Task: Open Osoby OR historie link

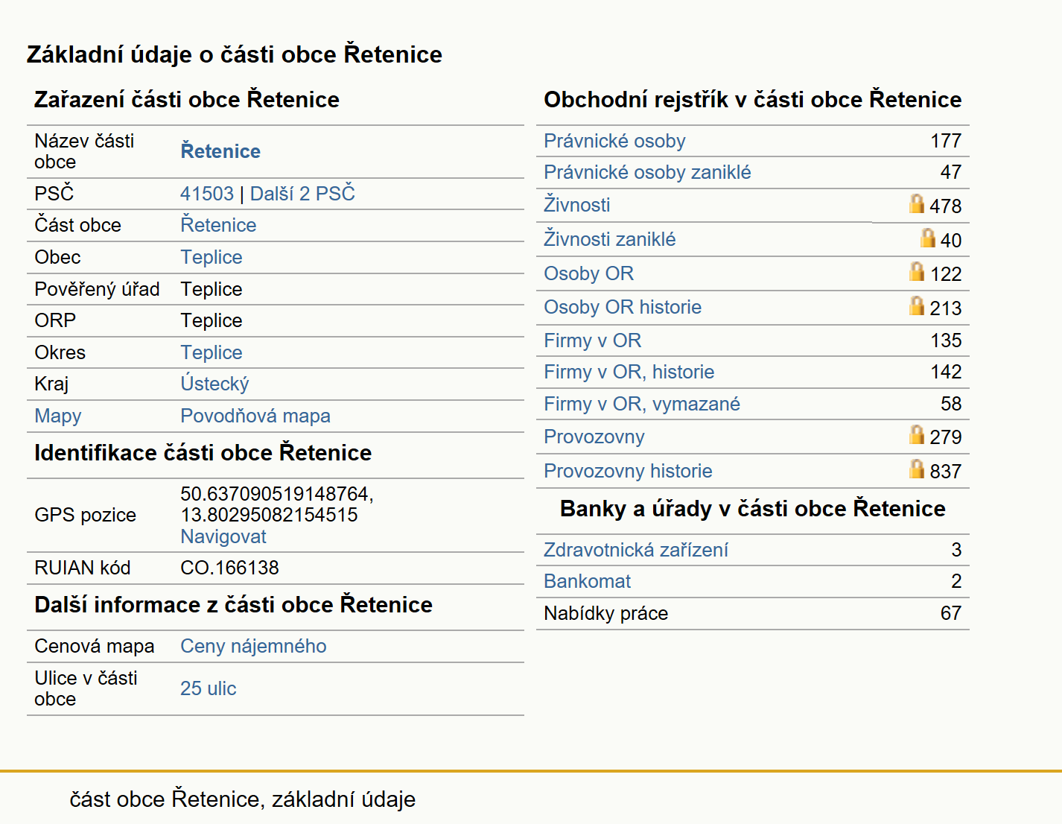Action: (x=623, y=307)
